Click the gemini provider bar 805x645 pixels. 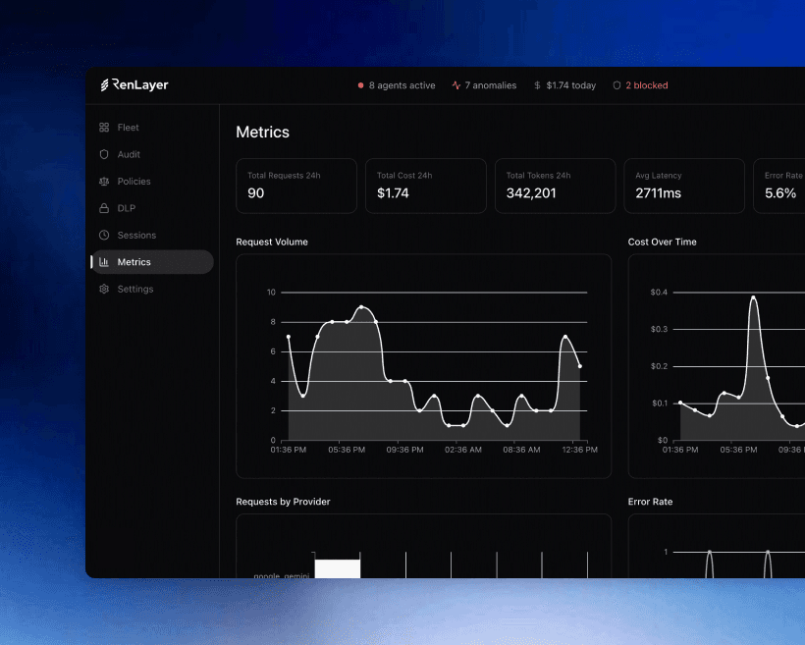click(x=338, y=567)
